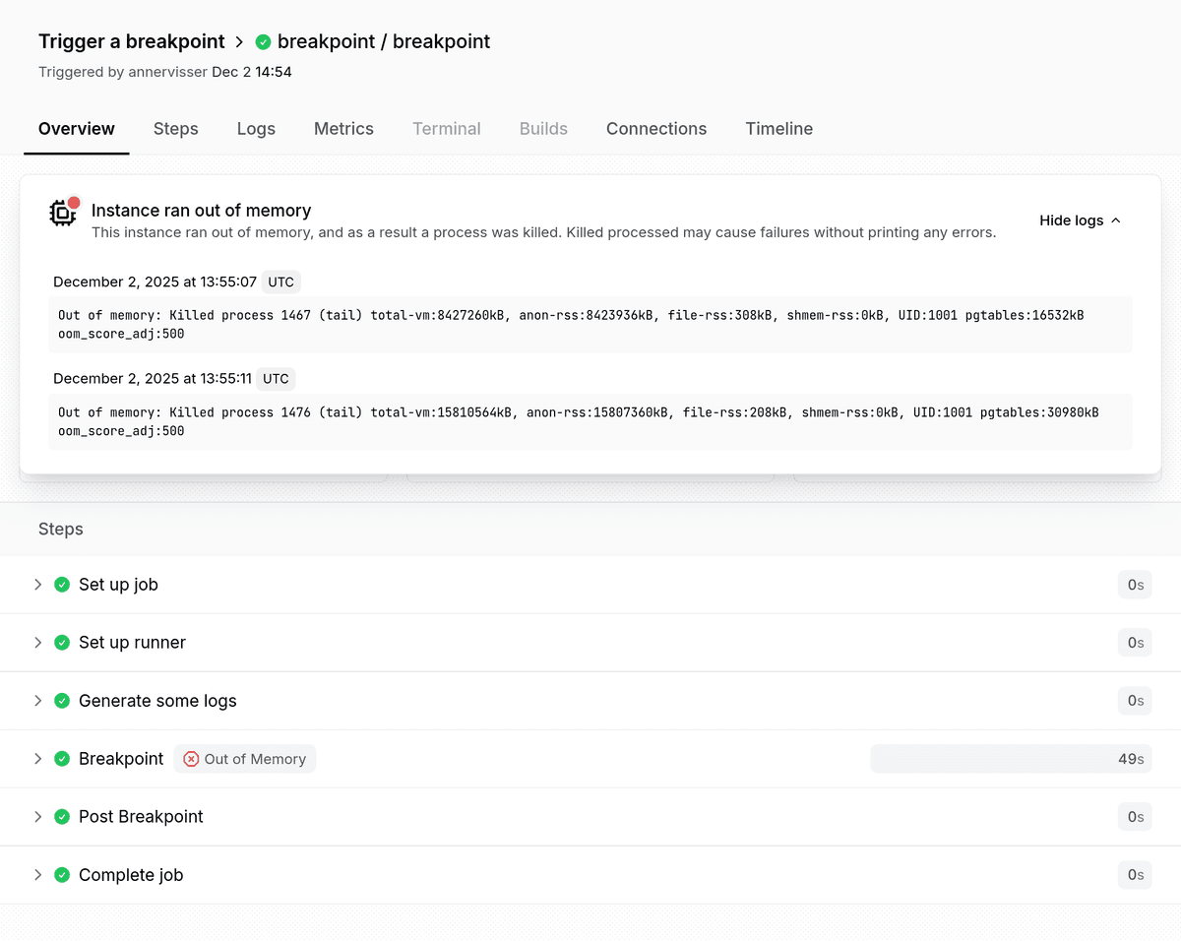
Task: Click green status icon for Set up runner
Action: [62, 643]
